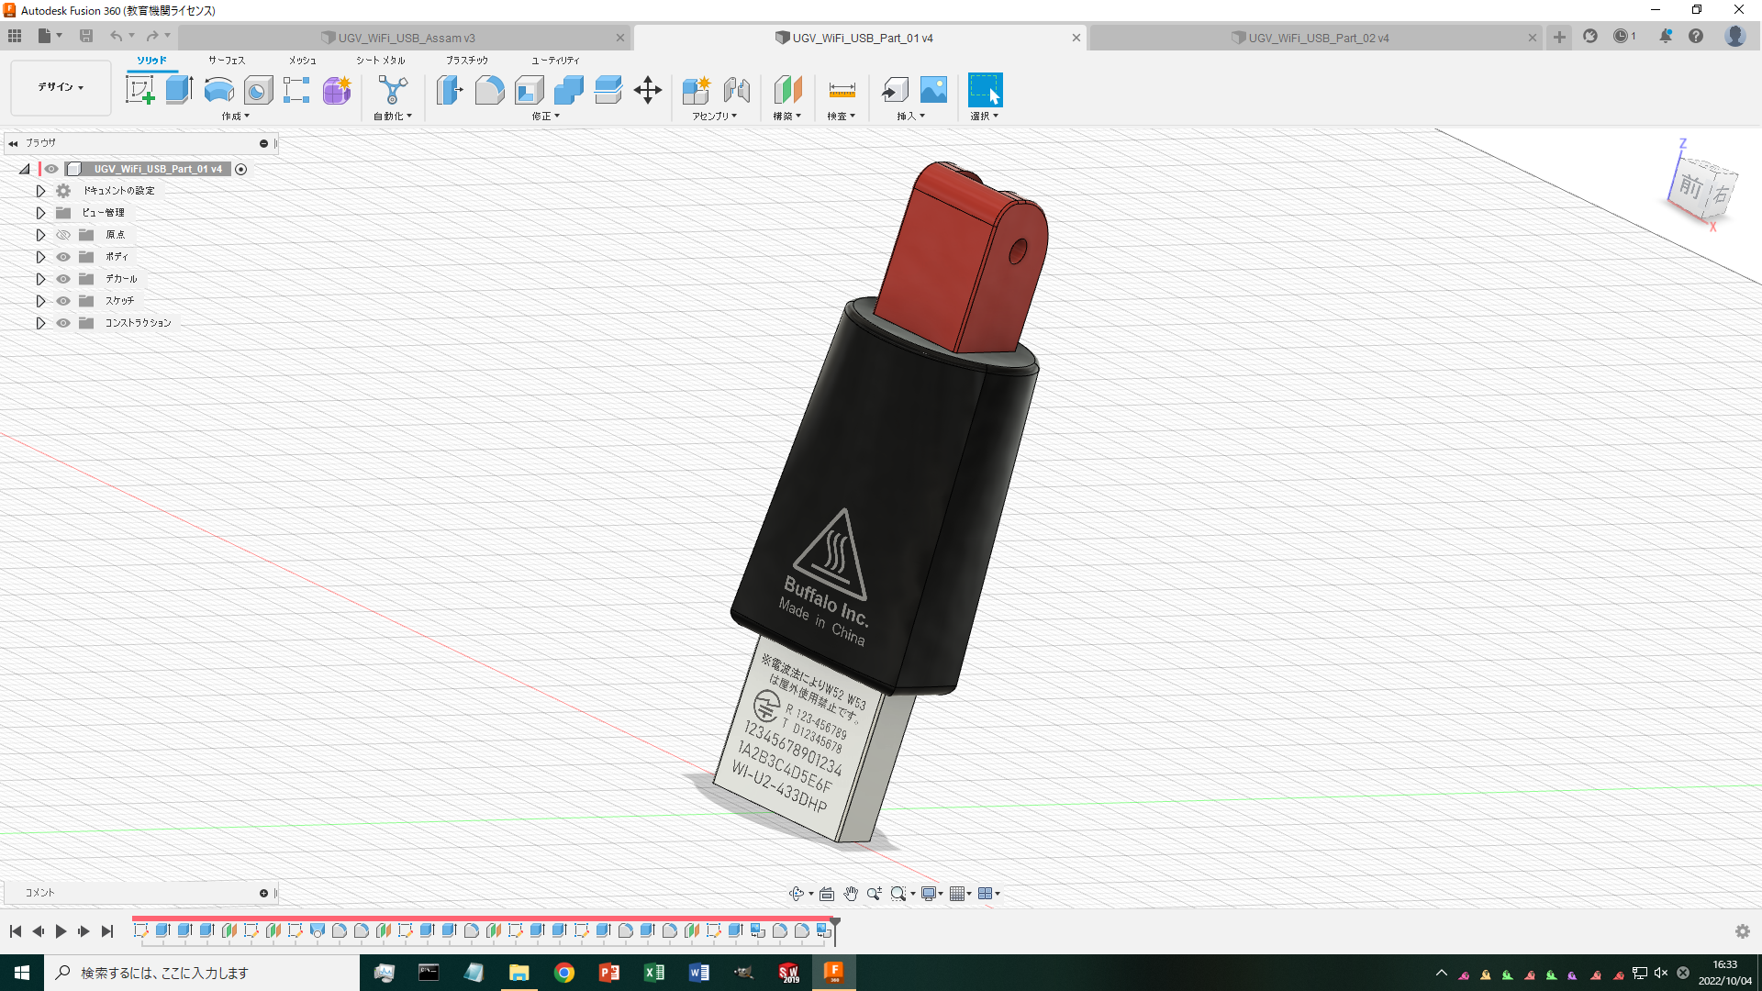This screenshot has height=991, width=1762.
Task: Hide the Construction folder
Action: (x=63, y=323)
